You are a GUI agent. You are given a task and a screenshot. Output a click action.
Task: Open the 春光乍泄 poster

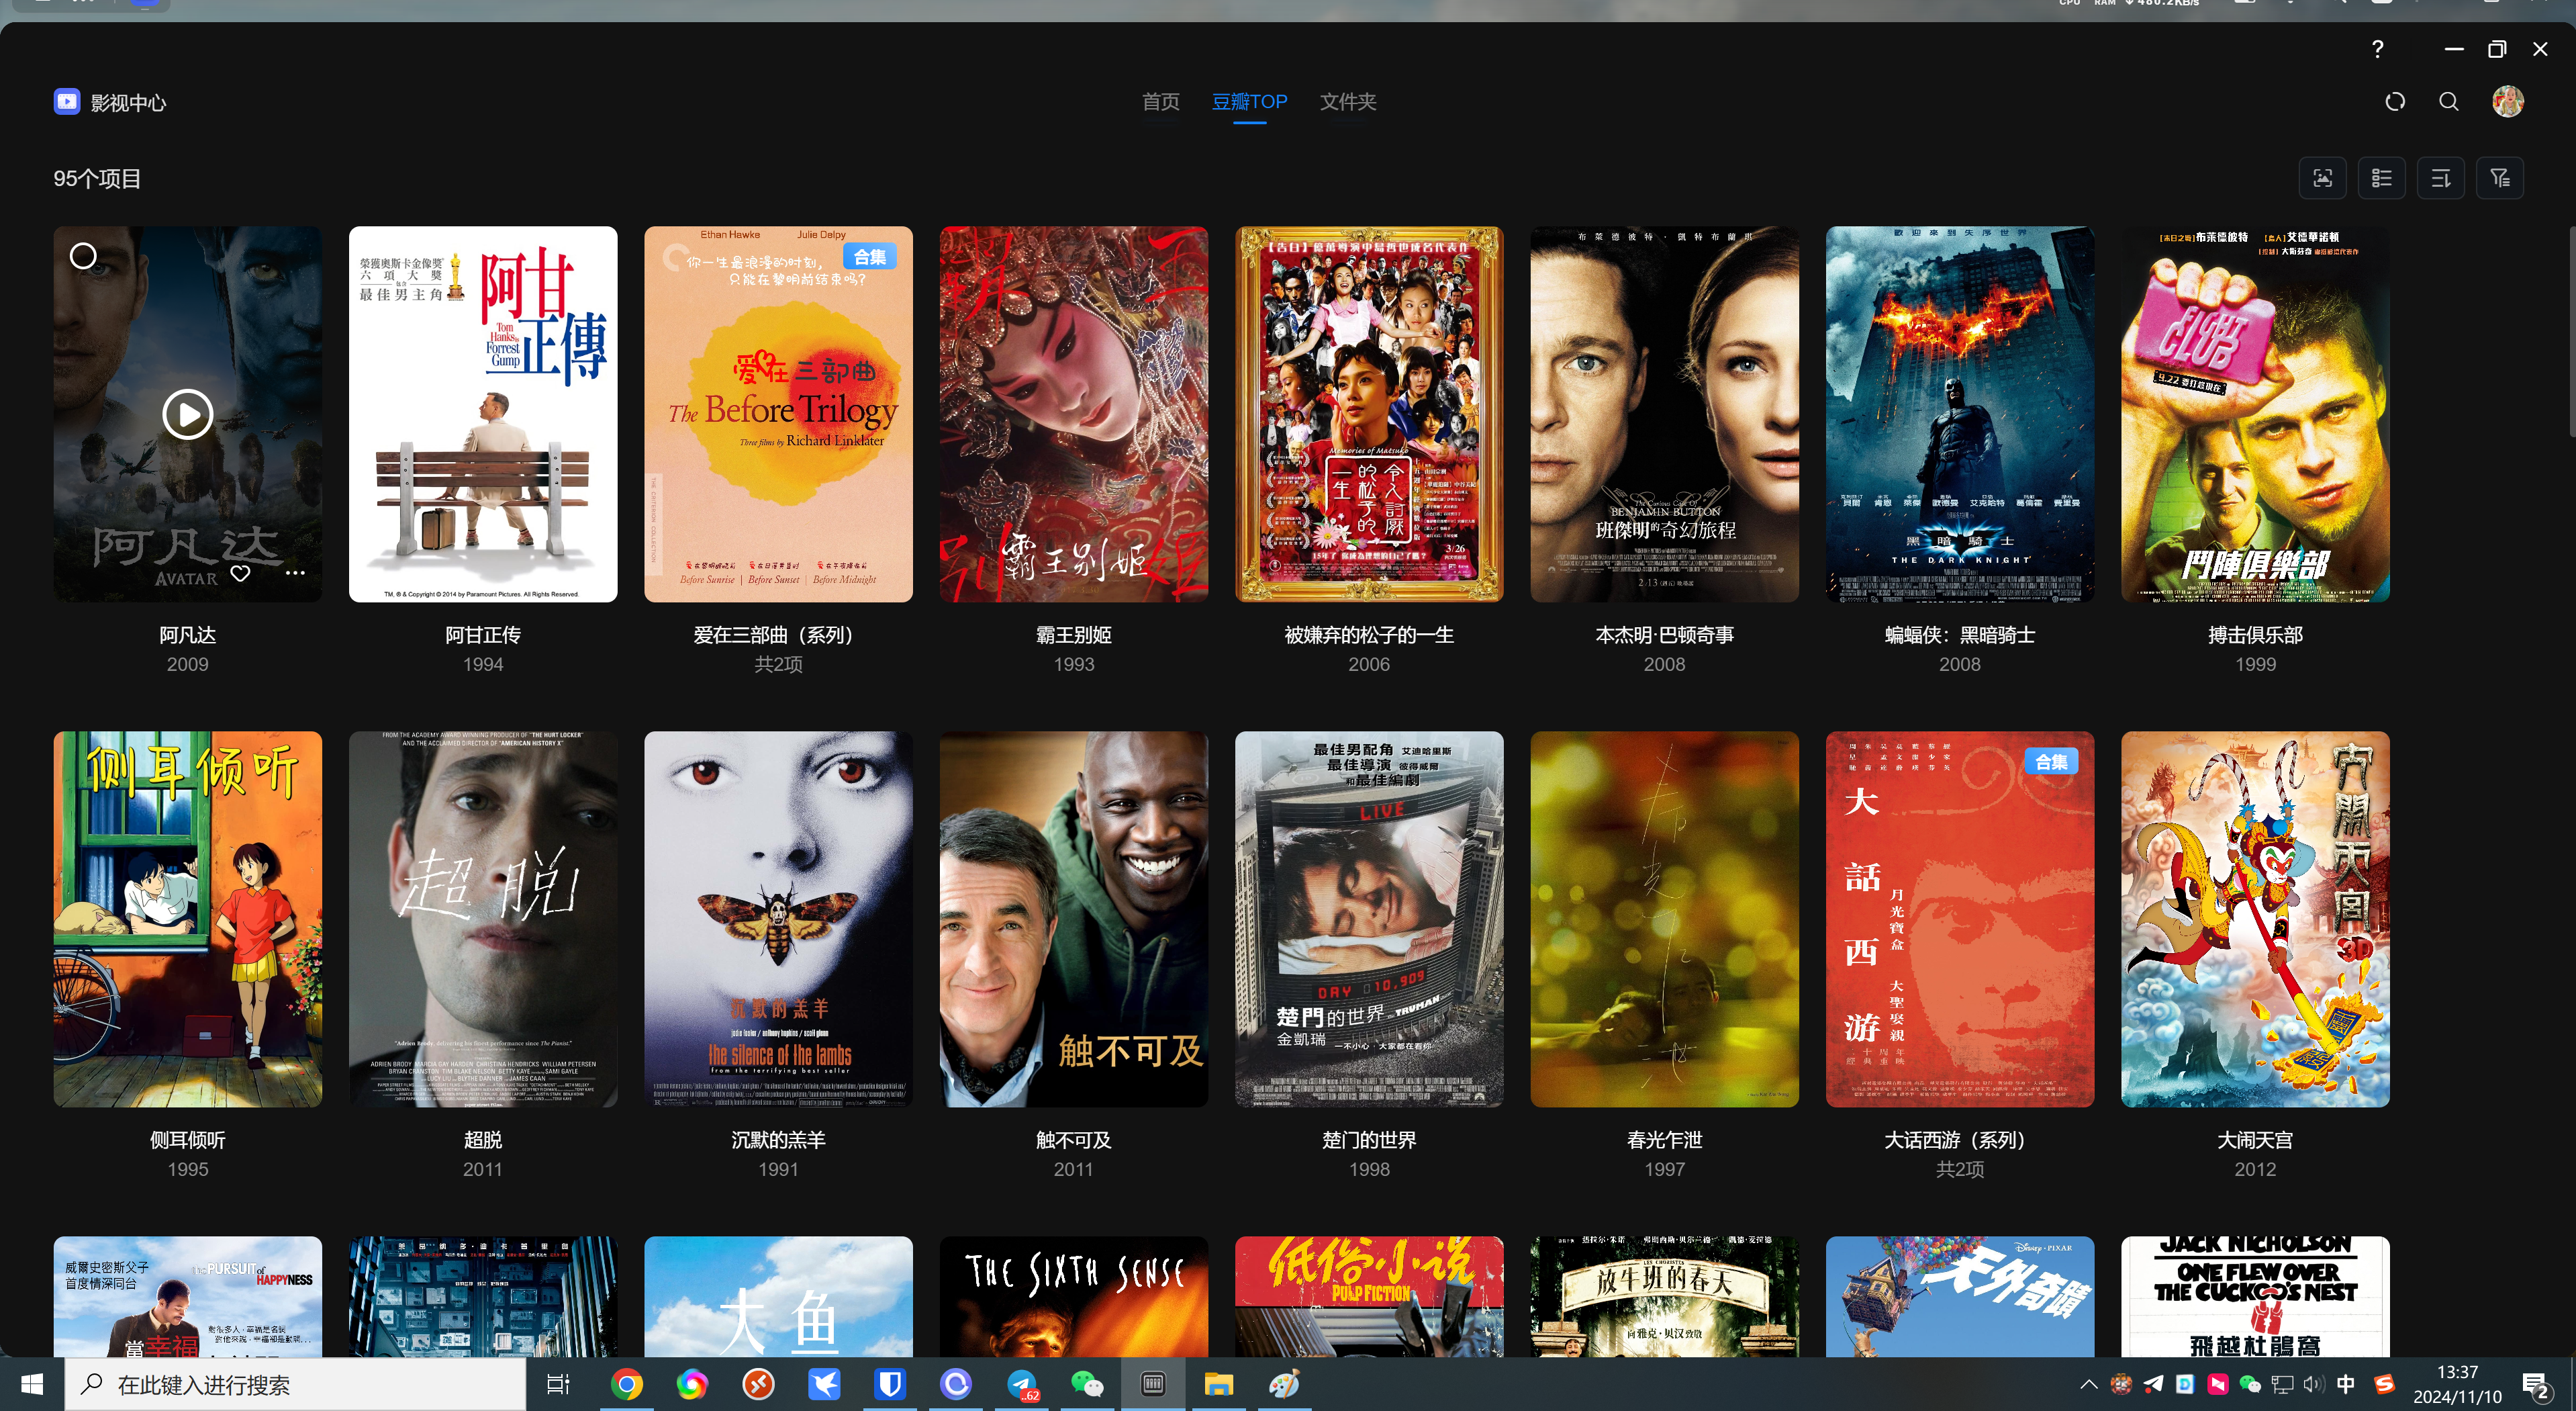[x=1664, y=919]
